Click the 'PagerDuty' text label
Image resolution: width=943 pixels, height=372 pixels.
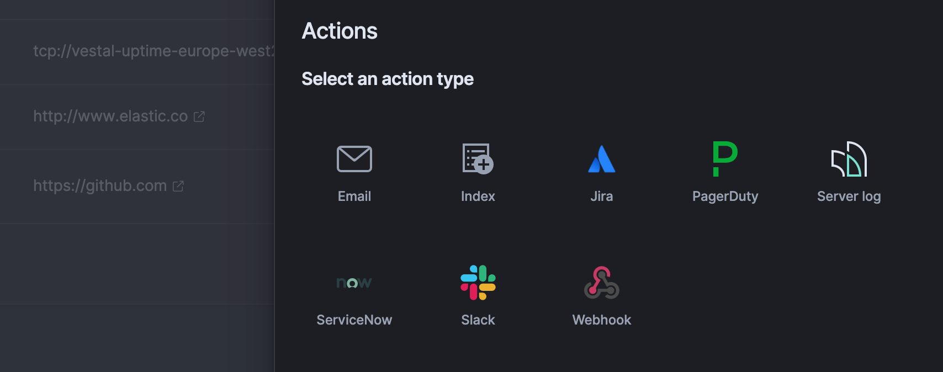tap(725, 196)
